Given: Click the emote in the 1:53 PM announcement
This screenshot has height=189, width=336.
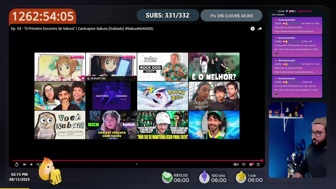Looking at the screenshot, I should [x=276, y=54].
